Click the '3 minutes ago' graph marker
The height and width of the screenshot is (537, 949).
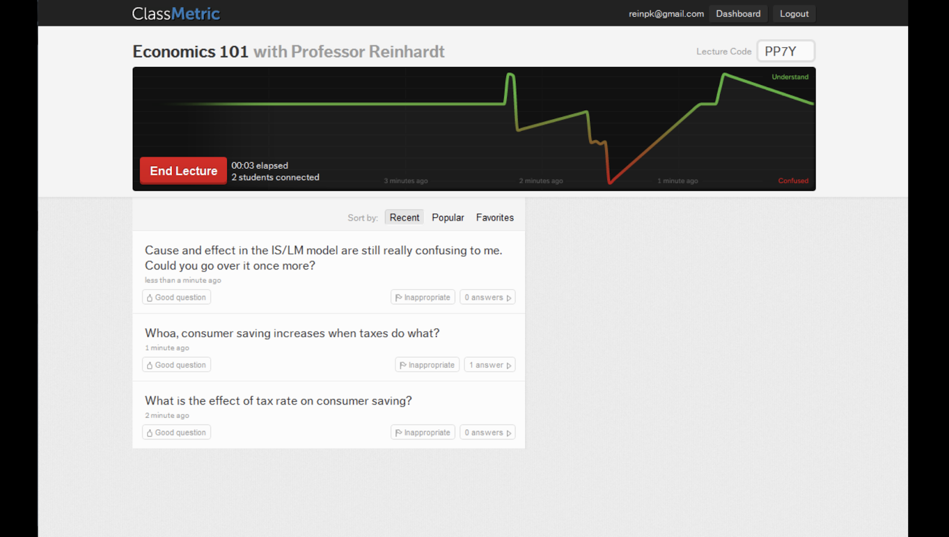pyautogui.click(x=406, y=181)
